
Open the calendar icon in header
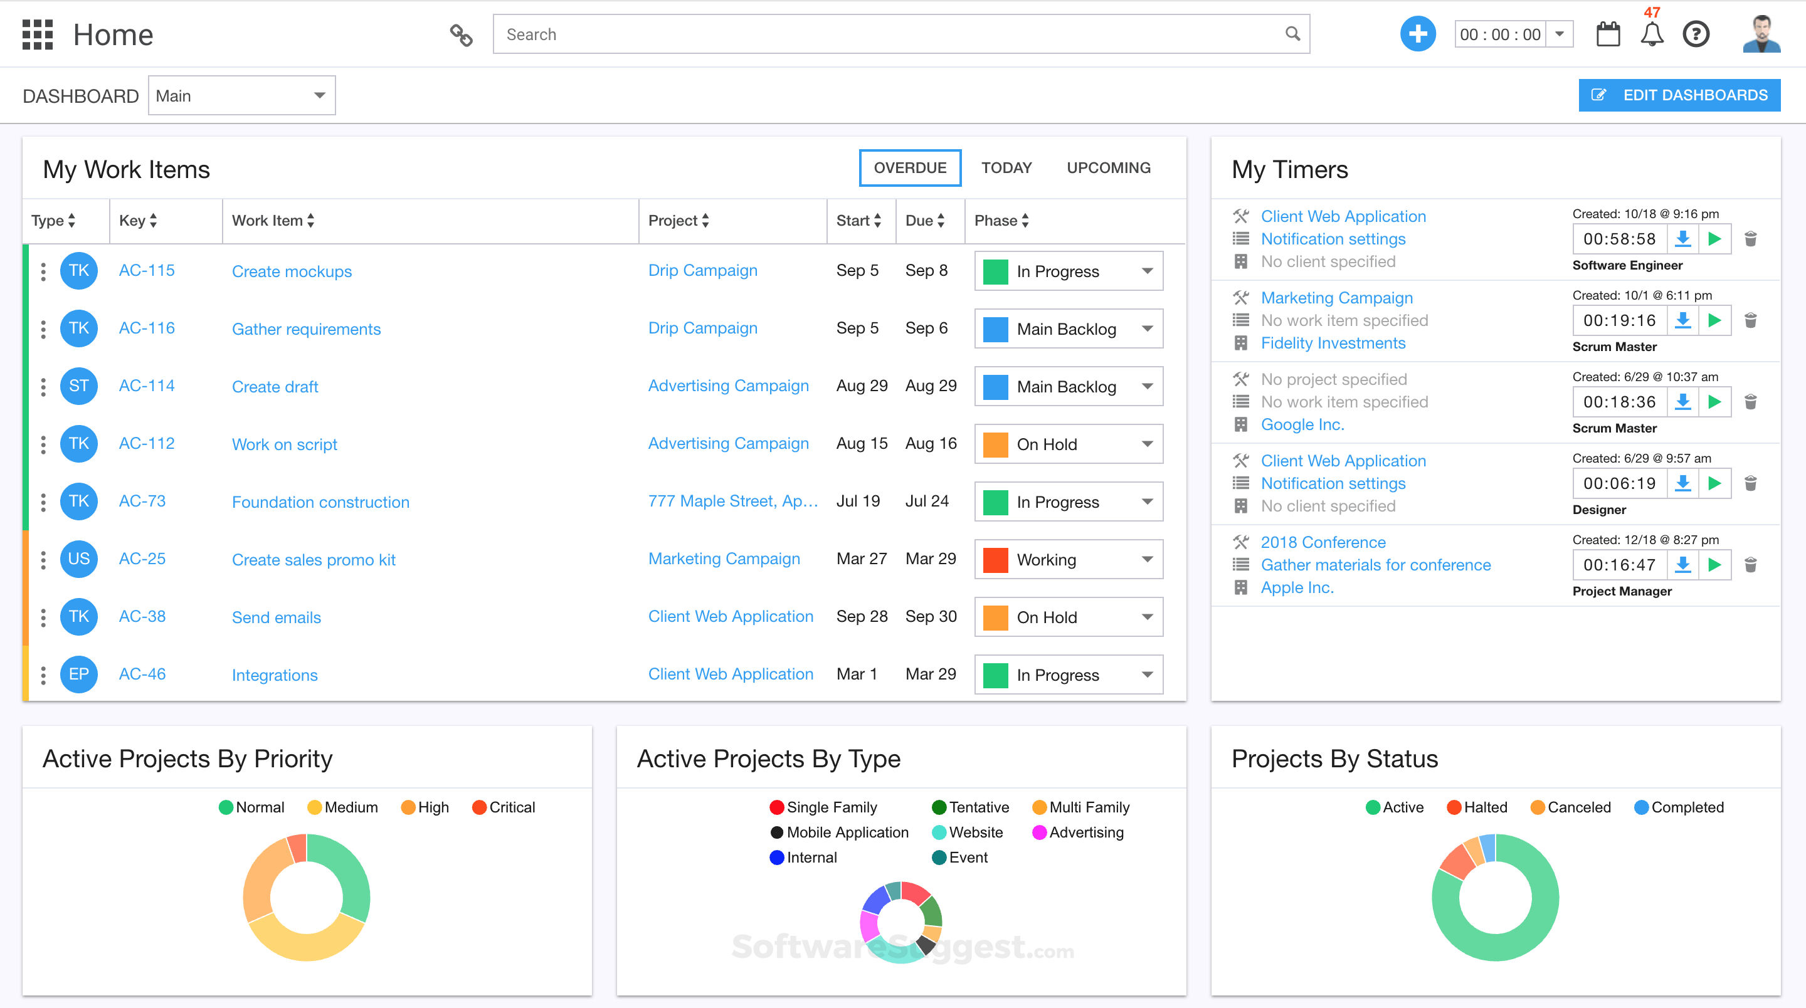(x=1608, y=34)
